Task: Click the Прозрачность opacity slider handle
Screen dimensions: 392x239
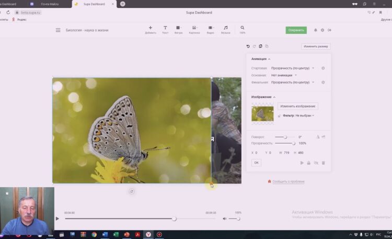Action: (294, 143)
